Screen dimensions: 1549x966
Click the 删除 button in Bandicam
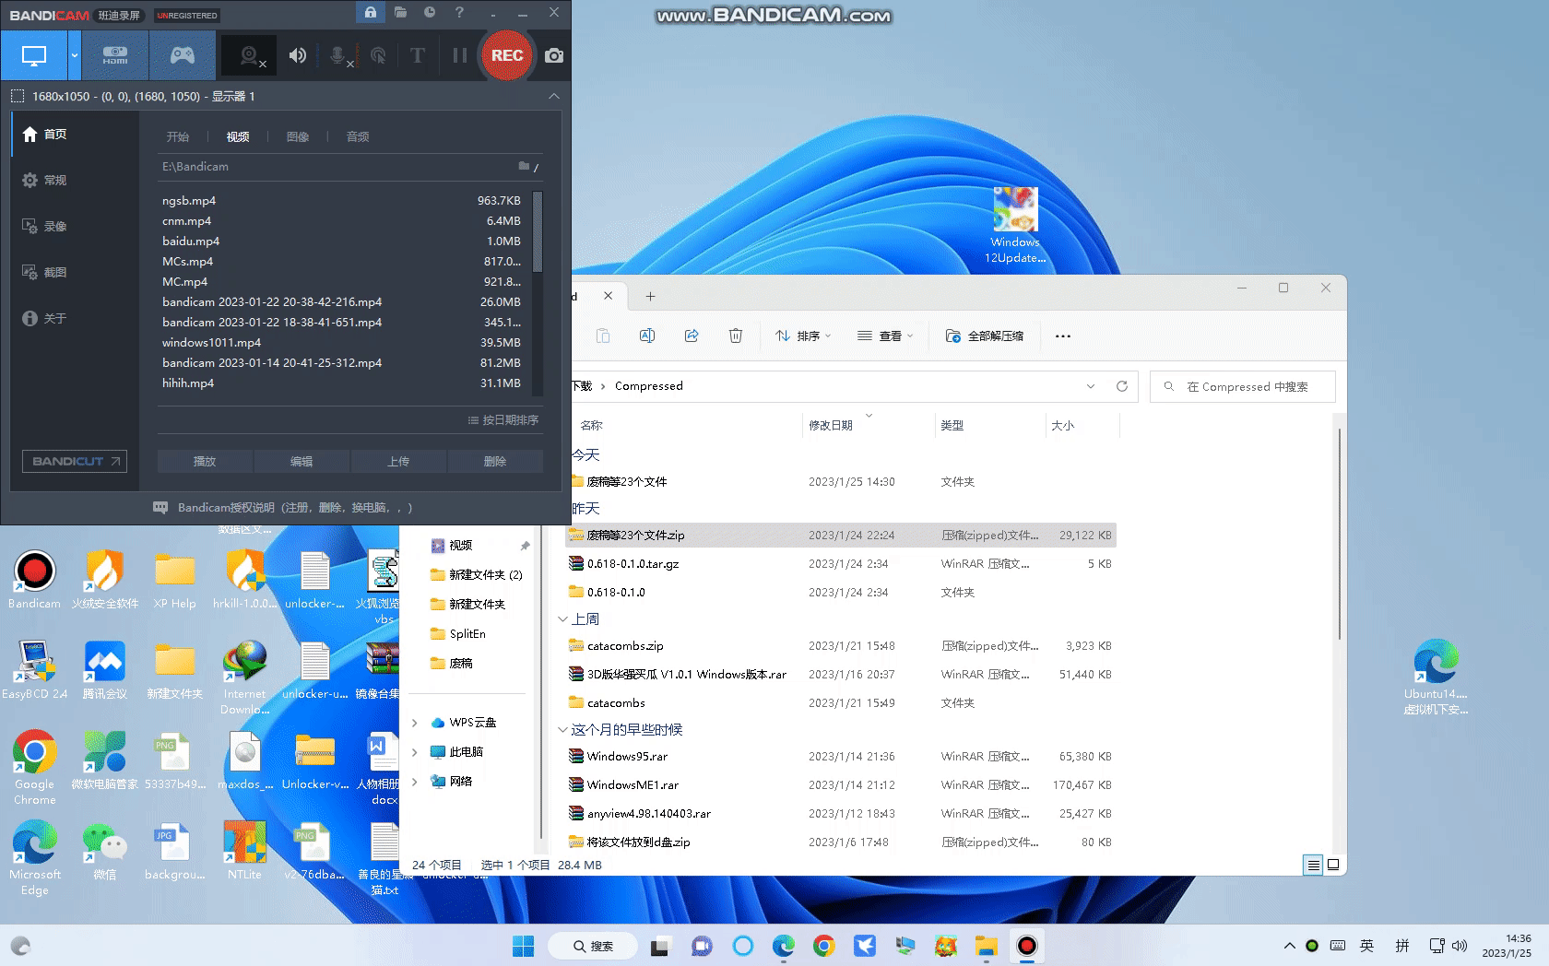495,462
